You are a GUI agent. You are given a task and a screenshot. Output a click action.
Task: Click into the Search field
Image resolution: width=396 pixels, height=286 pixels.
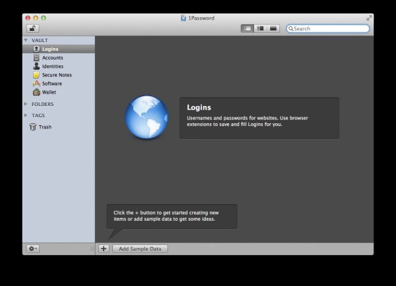[328, 28]
